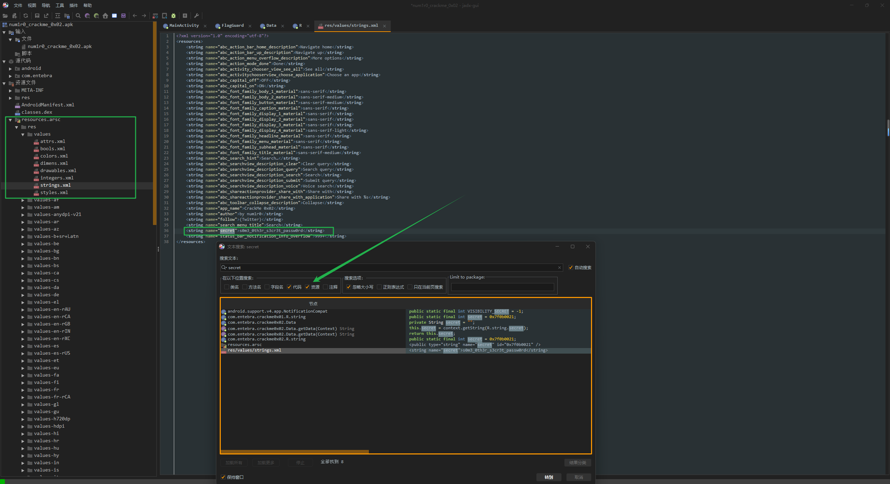Viewport: 890px width, 484px height.
Task: Expand the values-en-rGB folder
Action: (23, 324)
